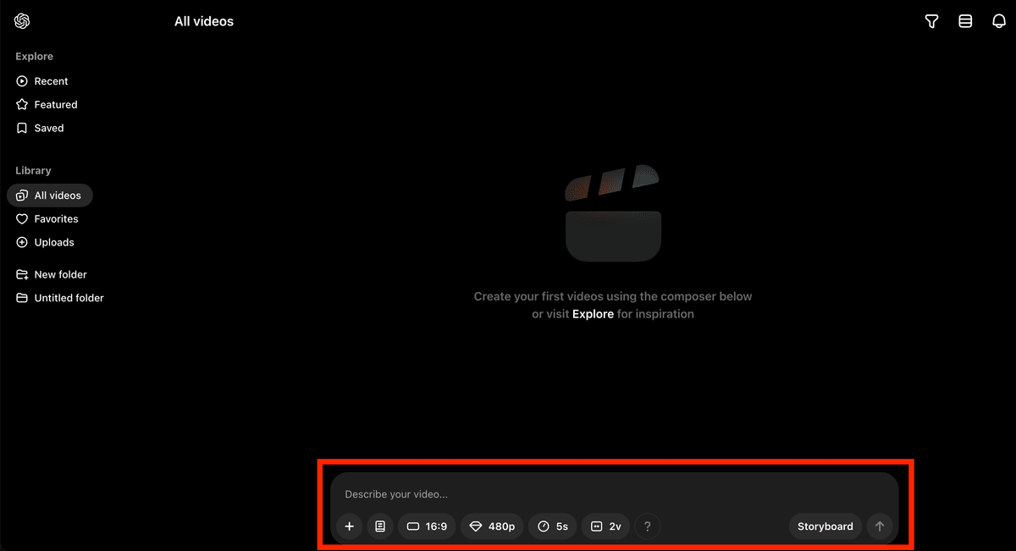Change the 5s duration
Screen dimensions: 1016x551
pyautogui.click(x=553, y=526)
